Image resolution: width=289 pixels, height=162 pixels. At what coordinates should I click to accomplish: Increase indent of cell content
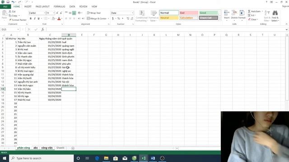(83, 18)
